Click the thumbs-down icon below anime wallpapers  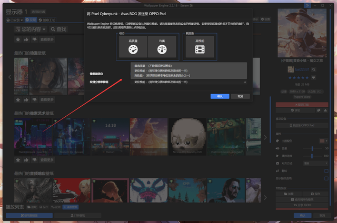point(35,99)
